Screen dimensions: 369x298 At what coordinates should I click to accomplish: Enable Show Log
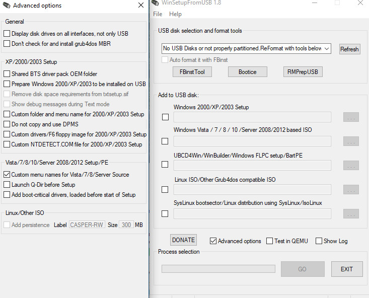pos(319,241)
